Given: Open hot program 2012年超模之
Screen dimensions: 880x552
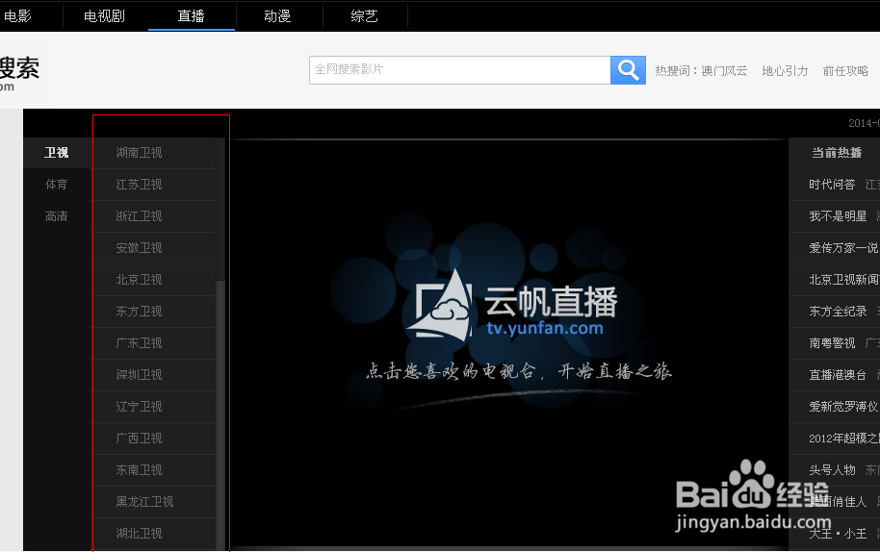Looking at the screenshot, I should (843, 439).
